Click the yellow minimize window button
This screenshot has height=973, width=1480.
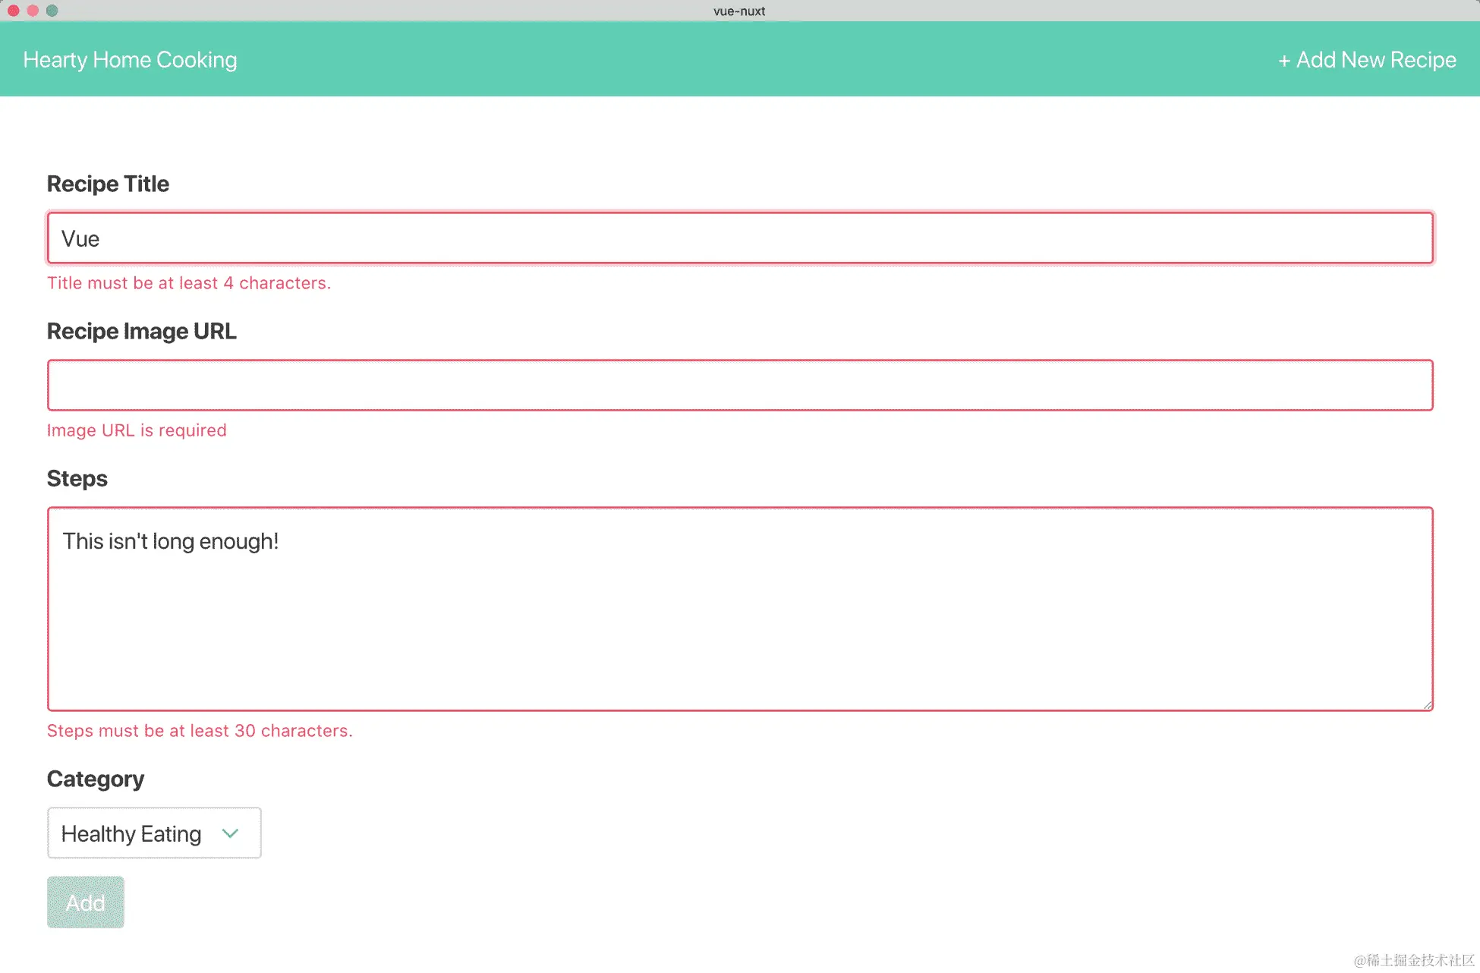coord(33,11)
